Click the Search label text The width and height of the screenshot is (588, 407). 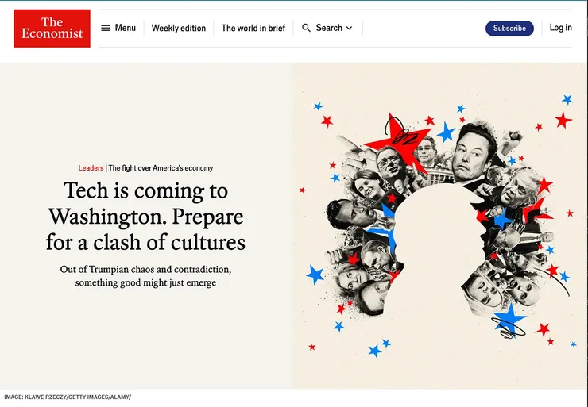329,28
